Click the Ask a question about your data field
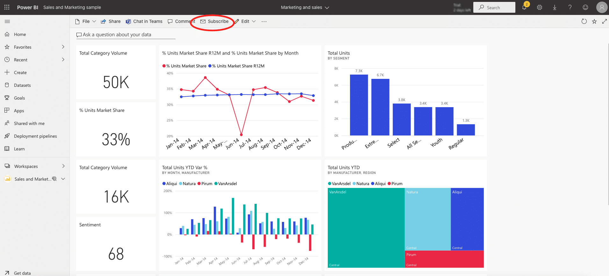The image size is (609, 276). point(126,35)
